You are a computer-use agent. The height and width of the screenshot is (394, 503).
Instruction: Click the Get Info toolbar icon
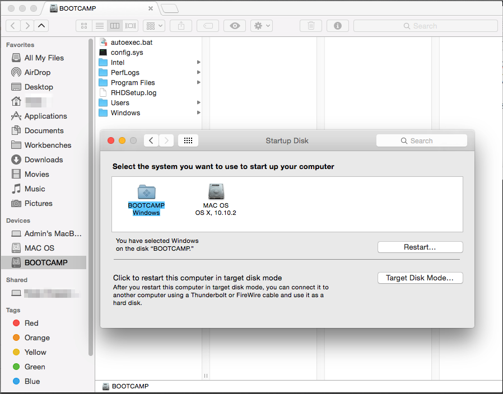point(338,26)
